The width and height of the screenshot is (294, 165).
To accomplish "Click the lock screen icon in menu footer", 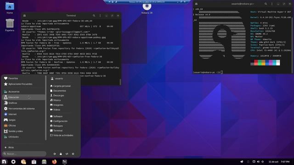I will pos(61,154).
